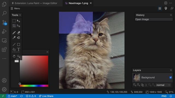Start Live Share from status bar
175x98 pixels.
click(x=46, y=96)
